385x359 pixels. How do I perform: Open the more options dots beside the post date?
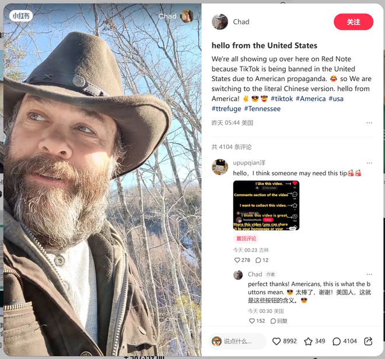(x=369, y=123)
